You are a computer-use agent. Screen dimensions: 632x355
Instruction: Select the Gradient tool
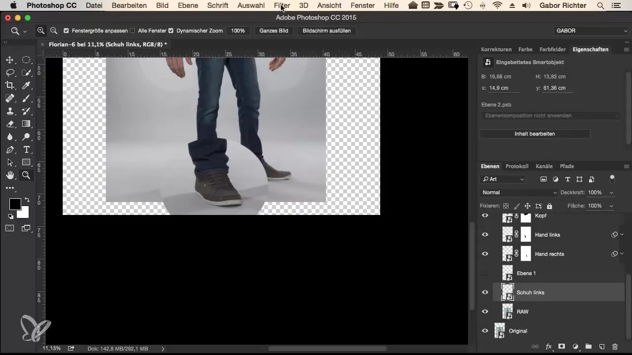click(26, 124)
